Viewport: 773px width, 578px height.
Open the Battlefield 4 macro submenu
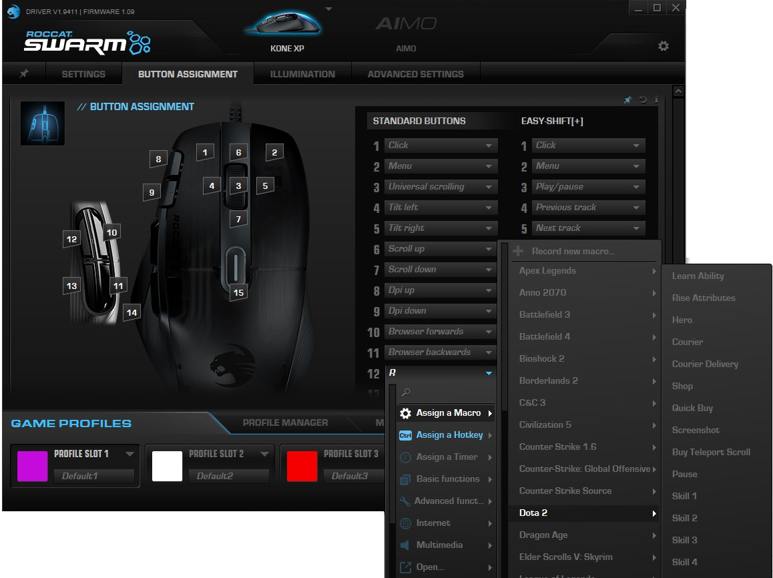tap(583, 336)
